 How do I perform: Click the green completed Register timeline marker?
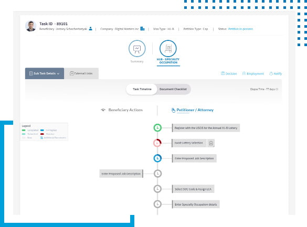pyautogui.click(x=157, y=128)
